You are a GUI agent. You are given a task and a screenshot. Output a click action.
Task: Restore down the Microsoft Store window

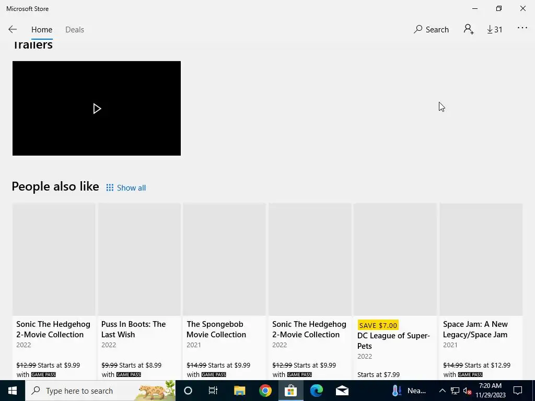coord(499,8)
